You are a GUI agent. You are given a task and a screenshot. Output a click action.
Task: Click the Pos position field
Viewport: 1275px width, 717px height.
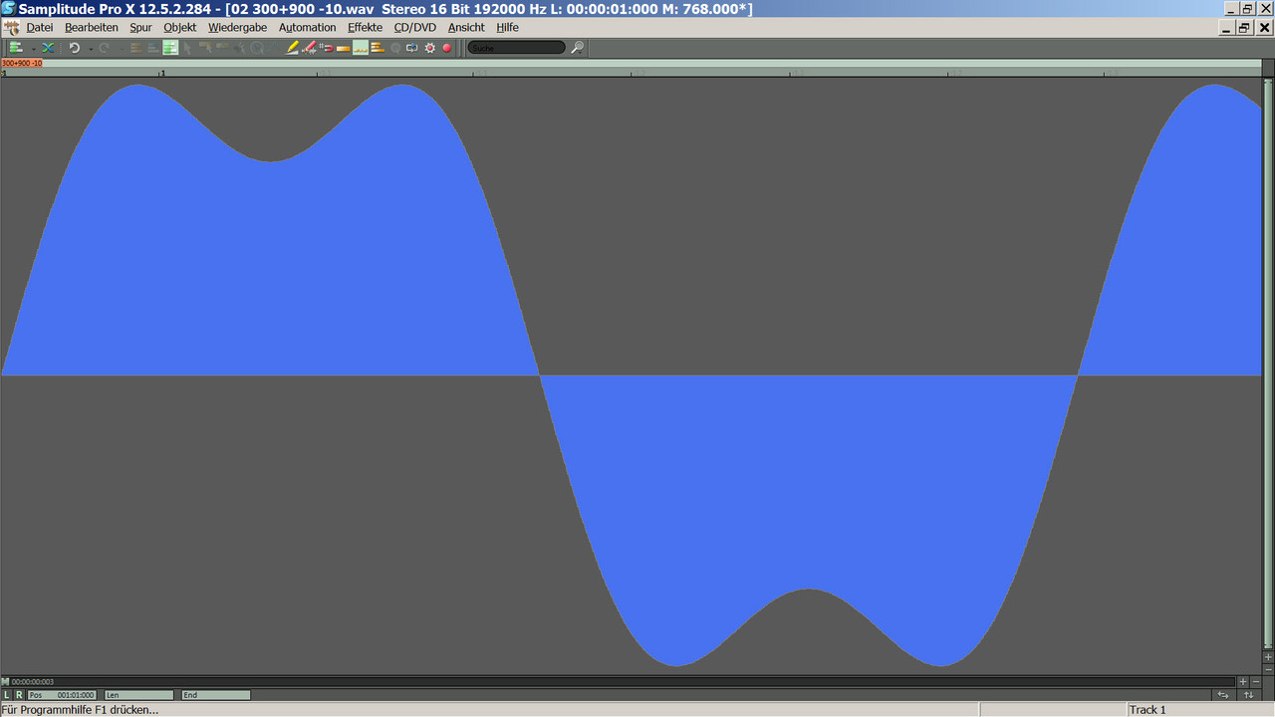62,695
